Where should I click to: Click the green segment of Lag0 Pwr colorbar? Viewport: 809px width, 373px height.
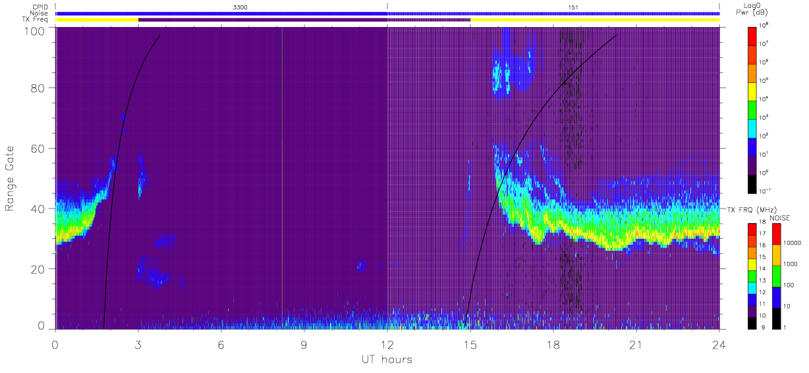click(x=753, y=109)
